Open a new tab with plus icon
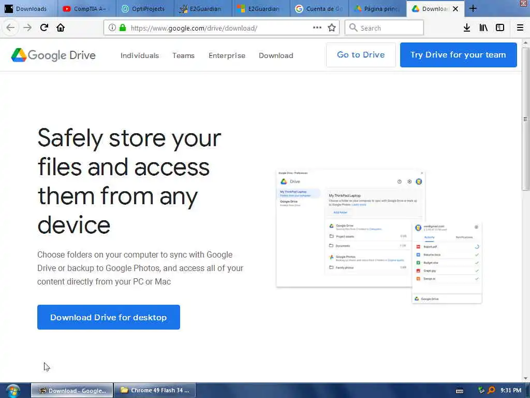Image resolution: width=530 pixels, height=398 pixels. 473,9
